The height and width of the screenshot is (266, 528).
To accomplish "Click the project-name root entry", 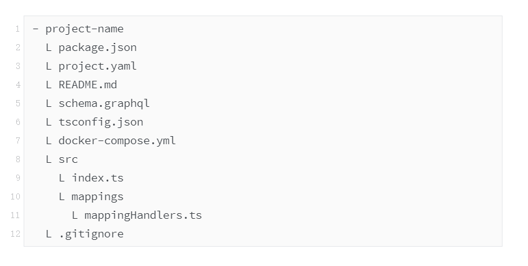I will 84,29.
